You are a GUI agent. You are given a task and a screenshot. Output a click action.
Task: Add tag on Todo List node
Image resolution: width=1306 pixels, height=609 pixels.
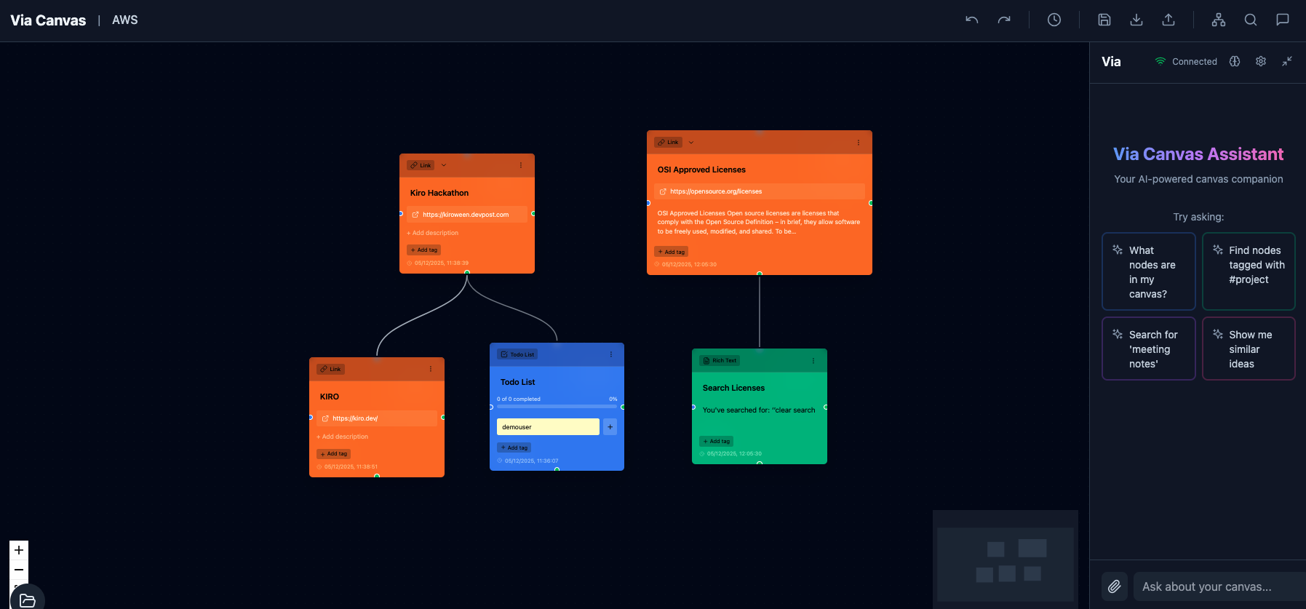coord(514,447)
